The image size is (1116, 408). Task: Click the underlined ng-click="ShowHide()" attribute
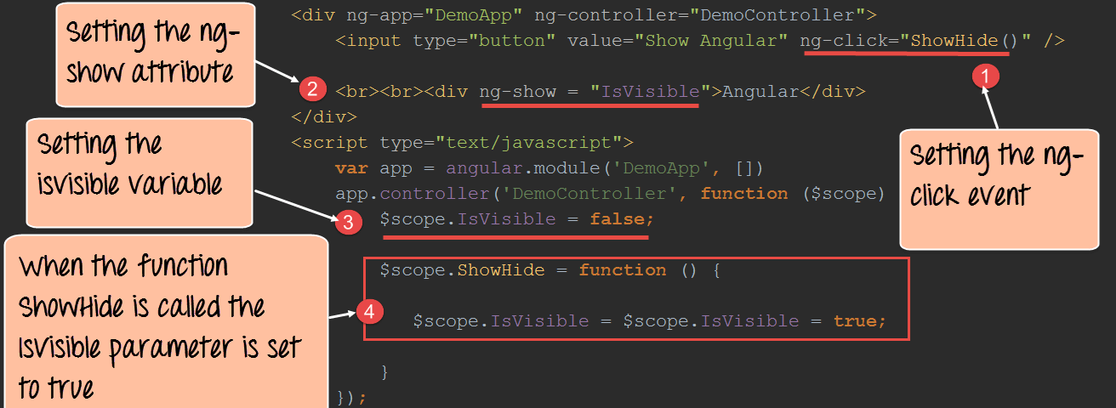(x=905, y=41)
